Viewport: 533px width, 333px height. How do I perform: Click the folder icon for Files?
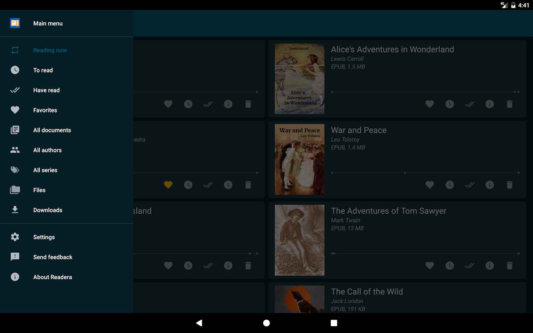[x=15, y=190]
